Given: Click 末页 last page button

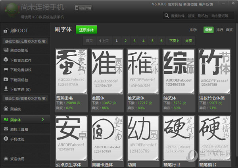Looking at the screenshot, I should [x=189, y=41].
